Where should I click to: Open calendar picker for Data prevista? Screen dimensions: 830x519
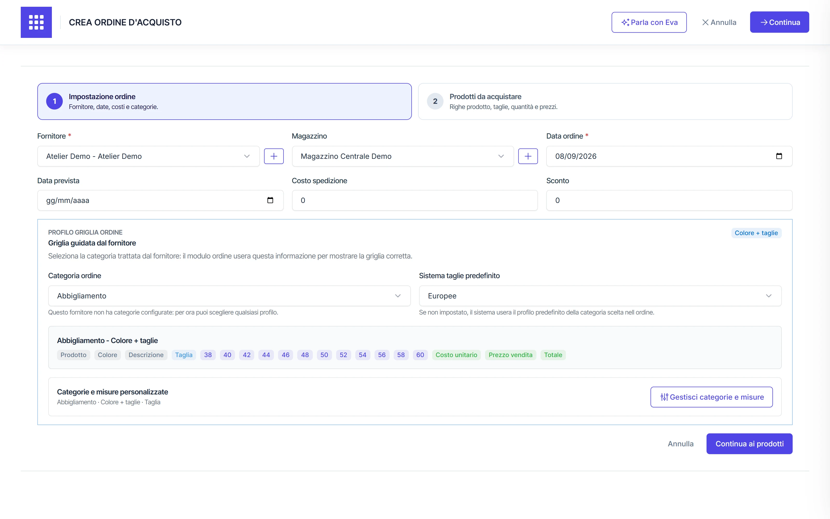[270, 200]
